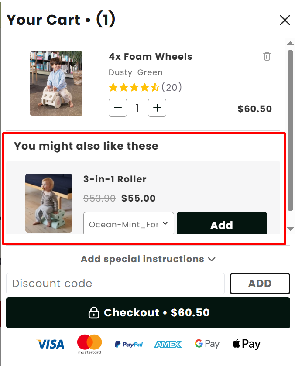Image resolution: width=295 pixels, height=366 pixels.
Task: Add the 3-in-1 Roller to cart
Action: click(x=222, y=224)
